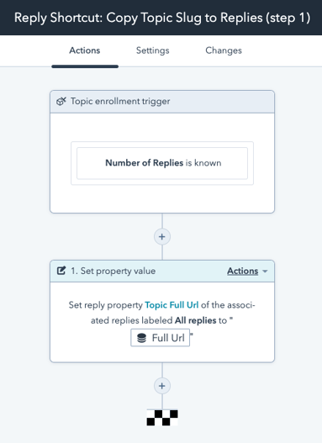Click the Full Url token chip
Image resolution: width=322 pixels, height=443 pixels.
(160, 338)
